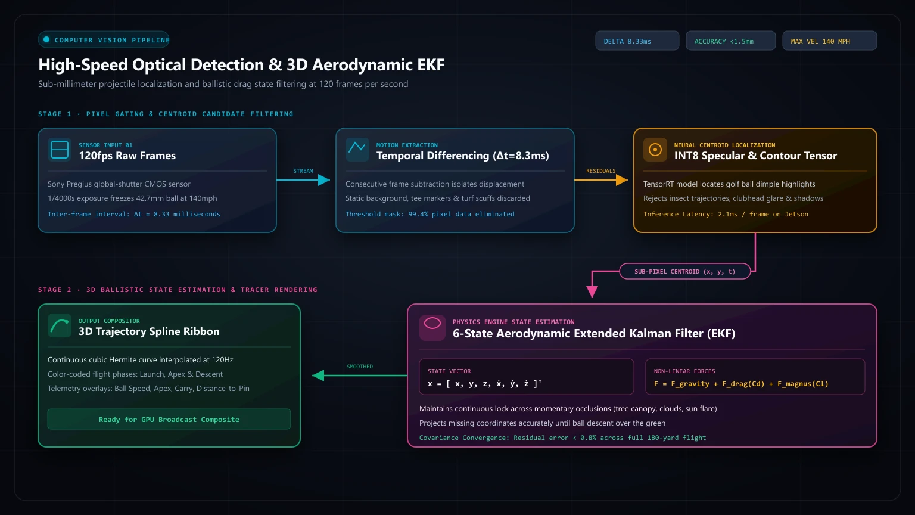Image resolution: width=915 pixels, height=515 pixels.
Task: Click the ellipse icon beside the Kalman Filter title
Action: pos(432,328)
